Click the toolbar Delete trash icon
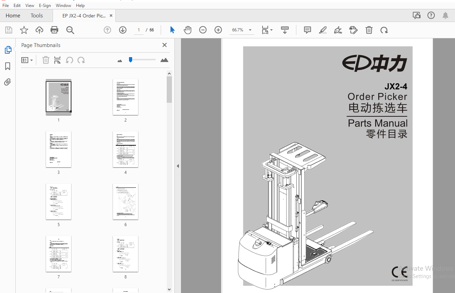The image size is (455, 293). pos(369,30)
